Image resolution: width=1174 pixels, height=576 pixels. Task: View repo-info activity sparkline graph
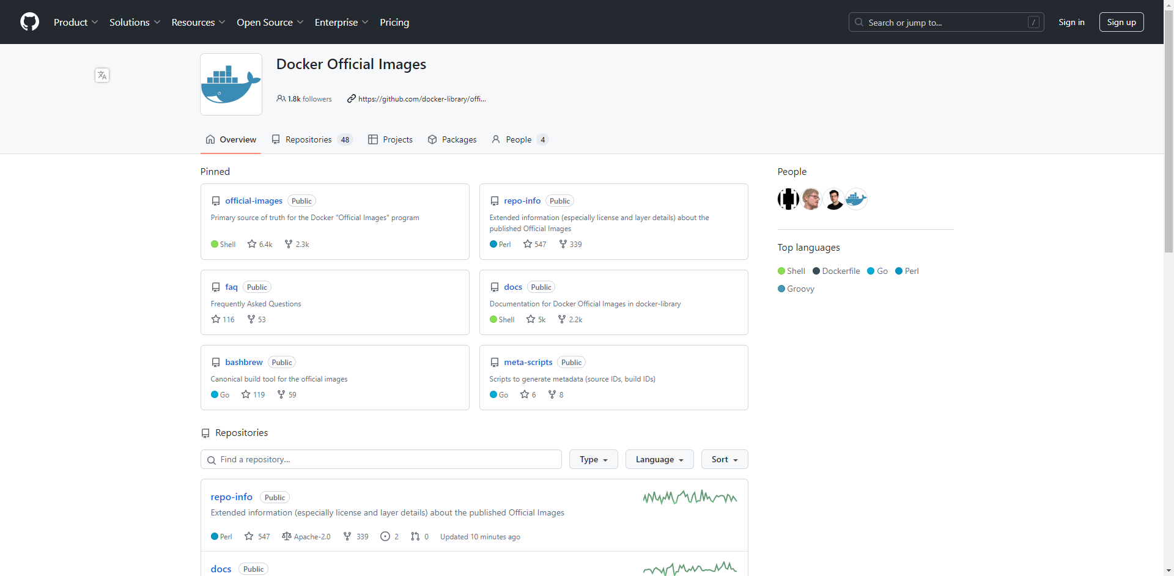click(x=690, y=497)
